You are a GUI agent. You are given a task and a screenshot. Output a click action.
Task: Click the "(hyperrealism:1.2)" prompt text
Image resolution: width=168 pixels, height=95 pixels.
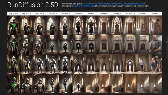[x=128, y=6]
